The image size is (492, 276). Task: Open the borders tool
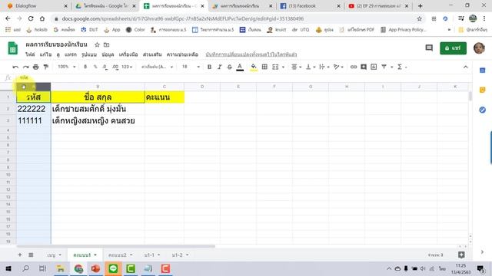point(264,67)
